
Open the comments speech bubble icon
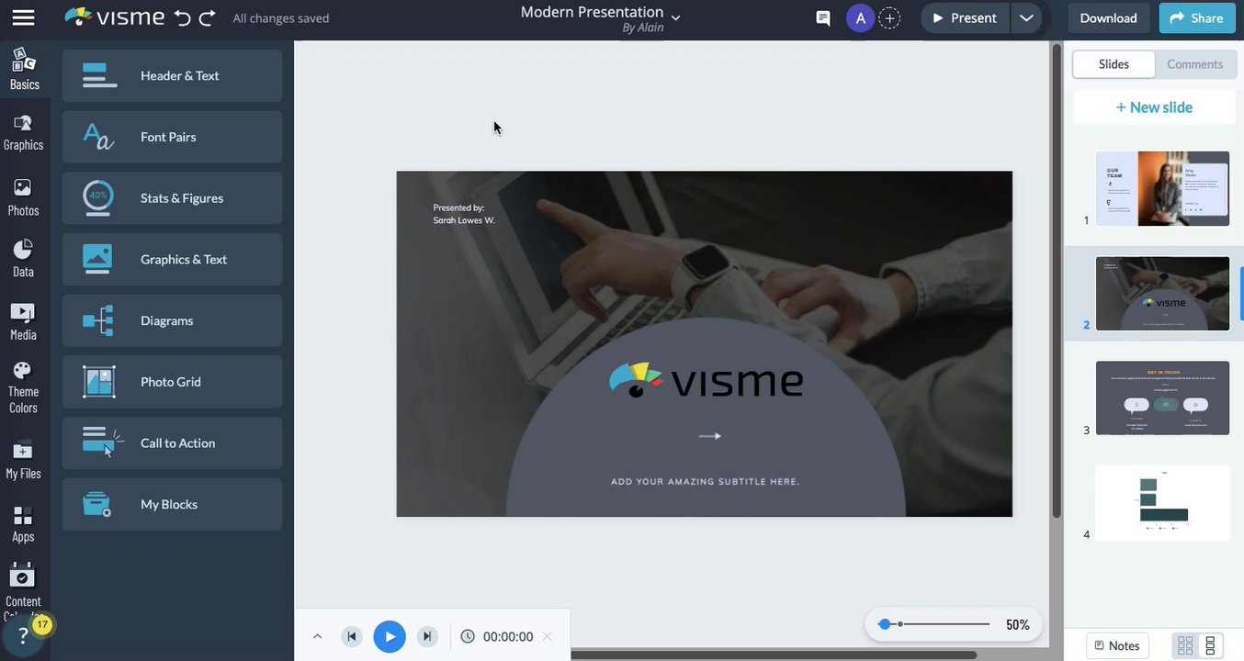click(x=823, y=18)
